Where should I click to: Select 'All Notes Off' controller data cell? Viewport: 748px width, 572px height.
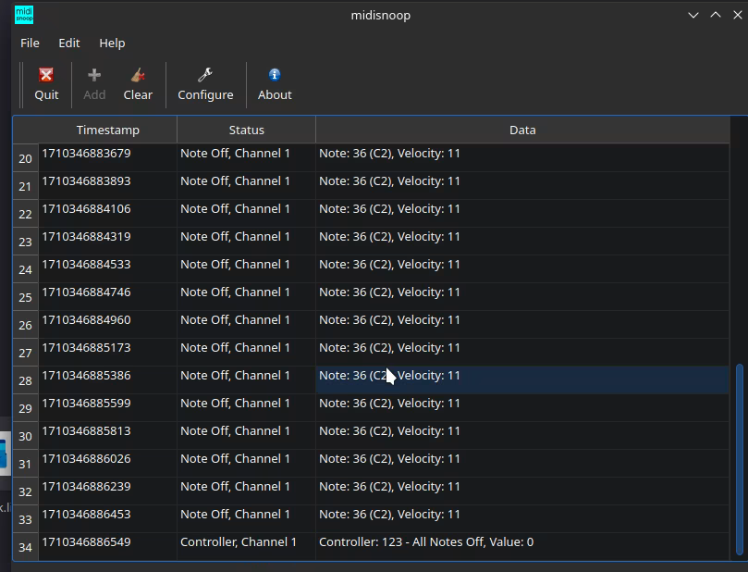point(522,547)
